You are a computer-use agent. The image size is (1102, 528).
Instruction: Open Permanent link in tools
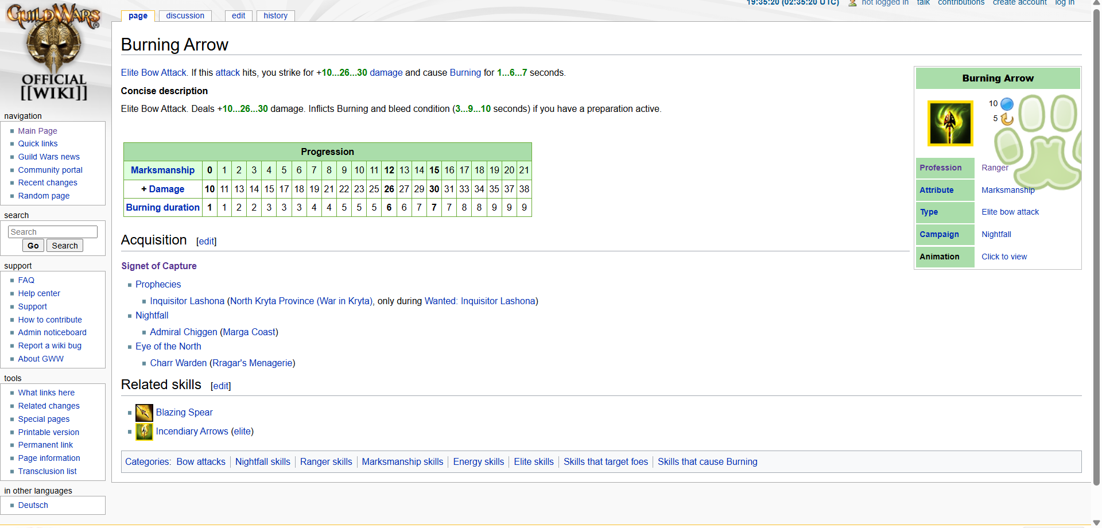click(x=45, y=445)
